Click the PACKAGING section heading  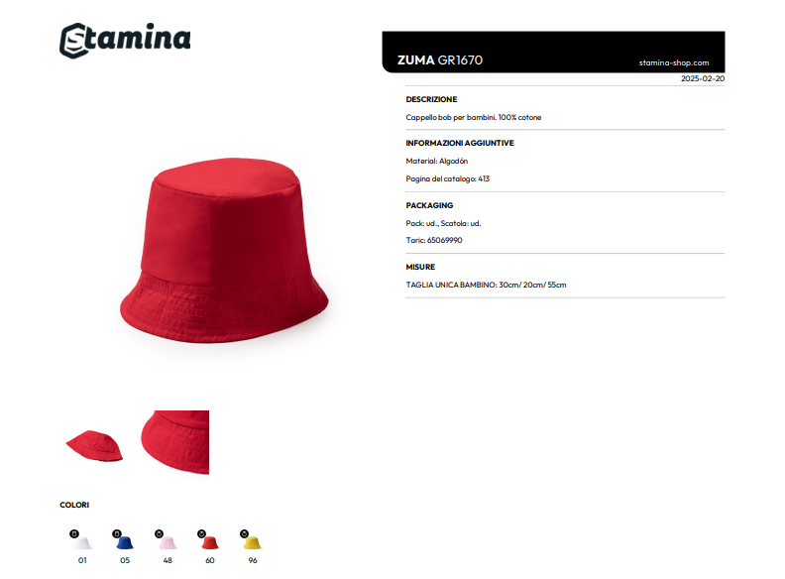coord(429,205)
